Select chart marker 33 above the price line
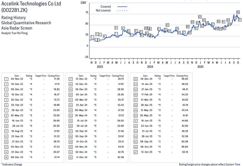This screenshot has height=166, width=243. 200,17
